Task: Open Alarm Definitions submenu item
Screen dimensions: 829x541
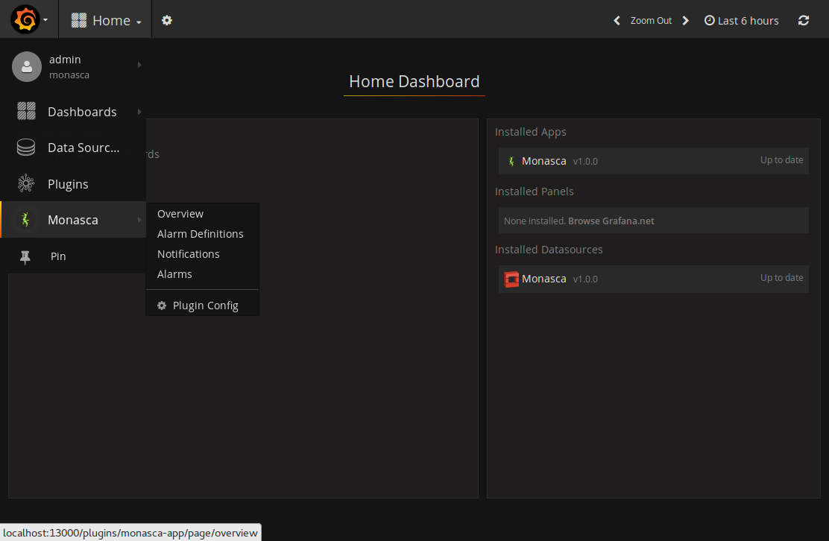Action: [x=201, y=233]
